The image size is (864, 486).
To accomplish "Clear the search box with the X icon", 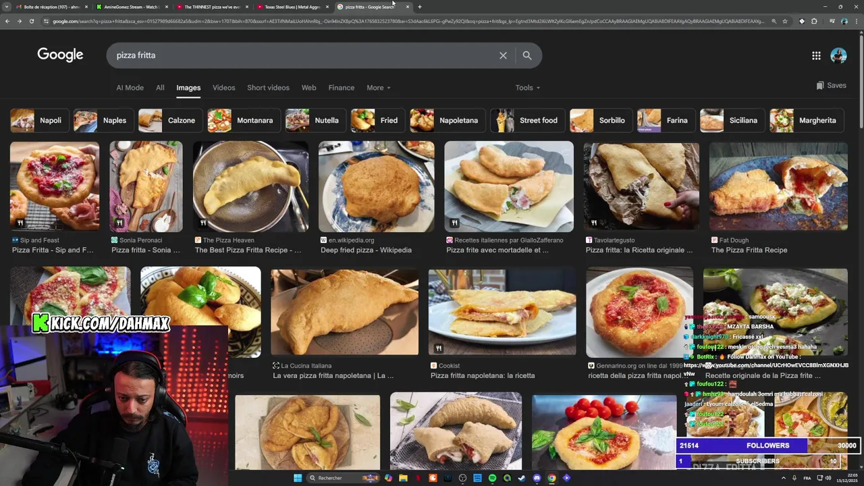I will click(x=503, y=55).
